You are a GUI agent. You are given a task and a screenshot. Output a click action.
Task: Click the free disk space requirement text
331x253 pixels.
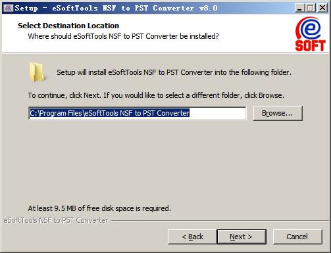coord(99,208)
